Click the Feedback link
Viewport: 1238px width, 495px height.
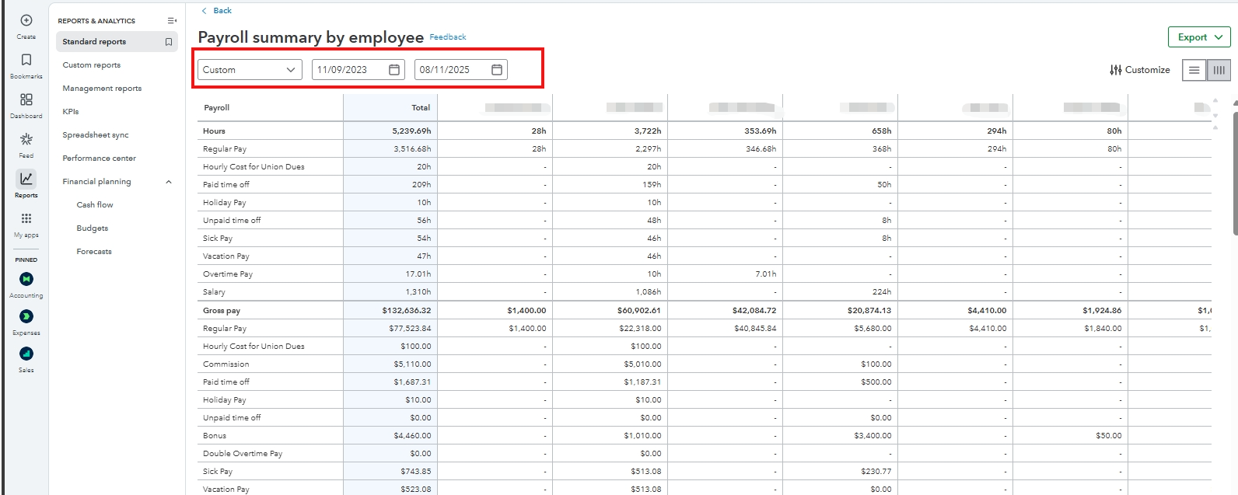[x=448, y=37]
